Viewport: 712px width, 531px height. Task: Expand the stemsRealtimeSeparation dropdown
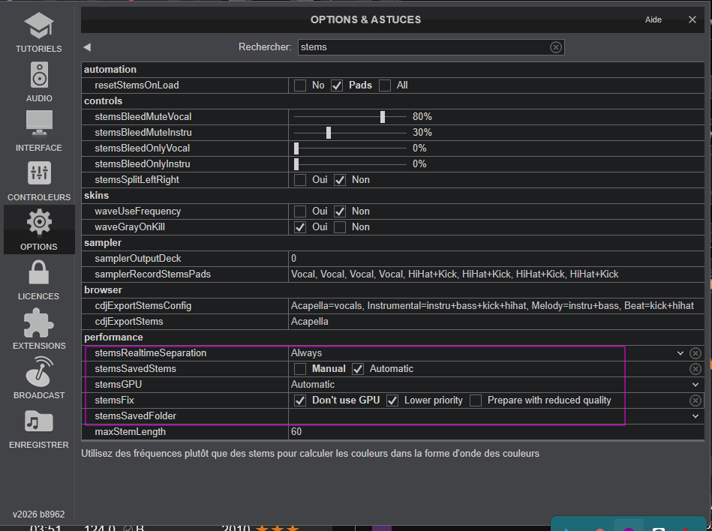pos(680,353)
